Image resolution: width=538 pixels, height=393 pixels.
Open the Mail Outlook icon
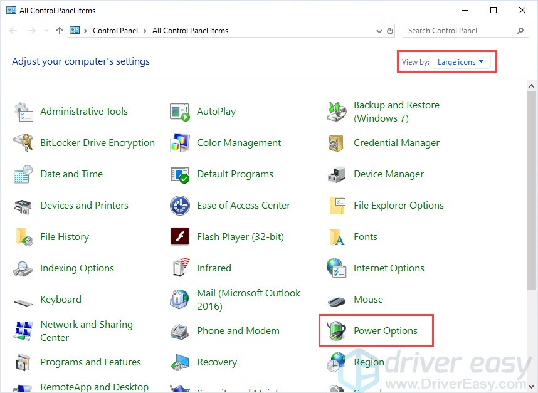179,300
